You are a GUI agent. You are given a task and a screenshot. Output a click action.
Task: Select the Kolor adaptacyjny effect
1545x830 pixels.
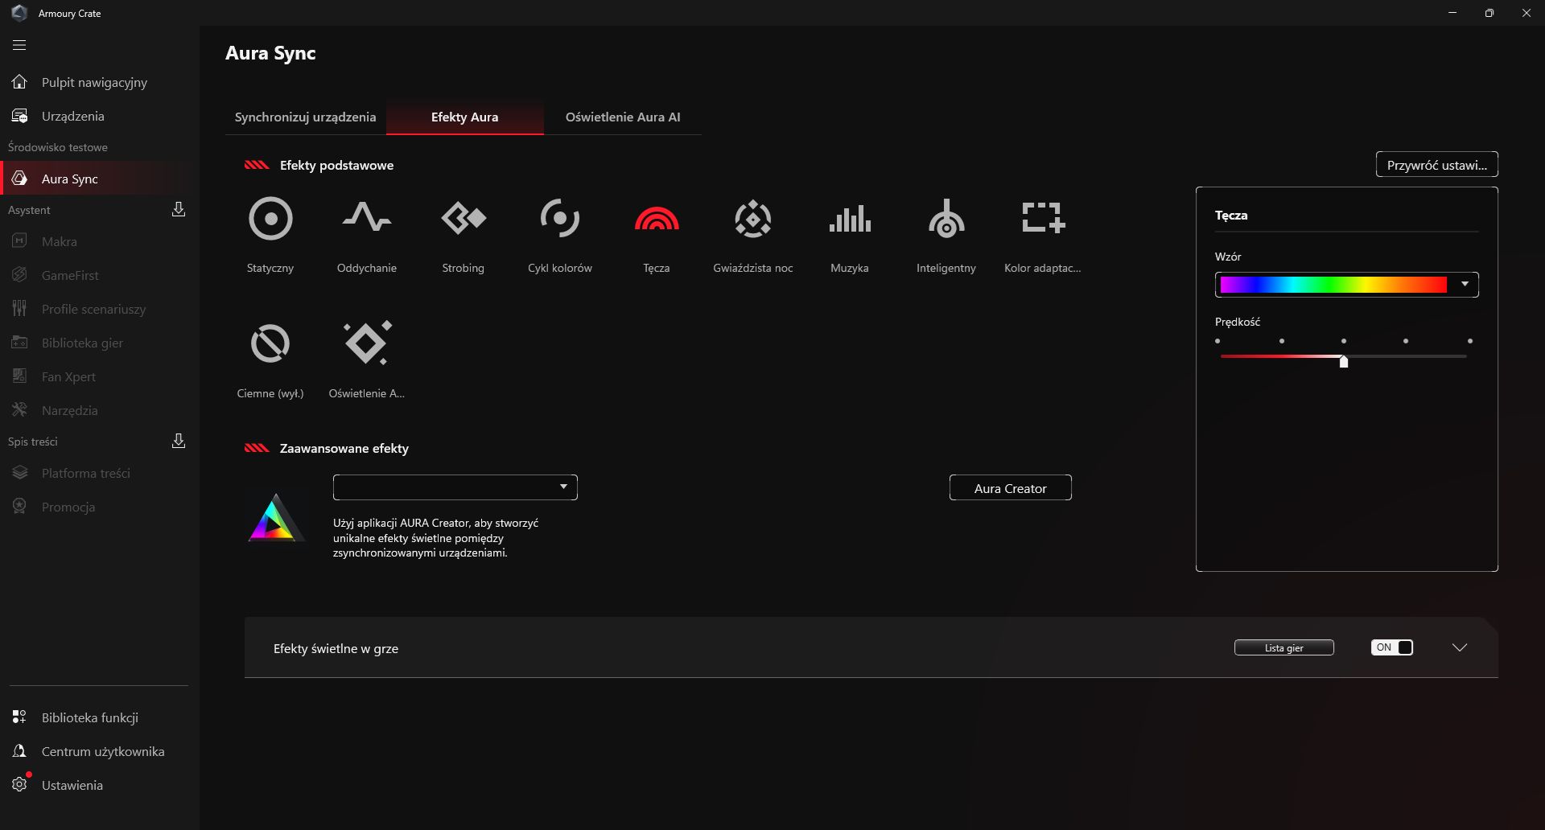(x=1043, y=219)
